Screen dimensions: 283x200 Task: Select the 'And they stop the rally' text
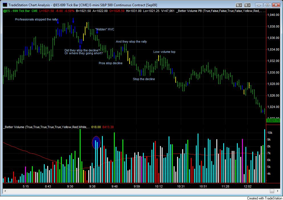(131, 41)
